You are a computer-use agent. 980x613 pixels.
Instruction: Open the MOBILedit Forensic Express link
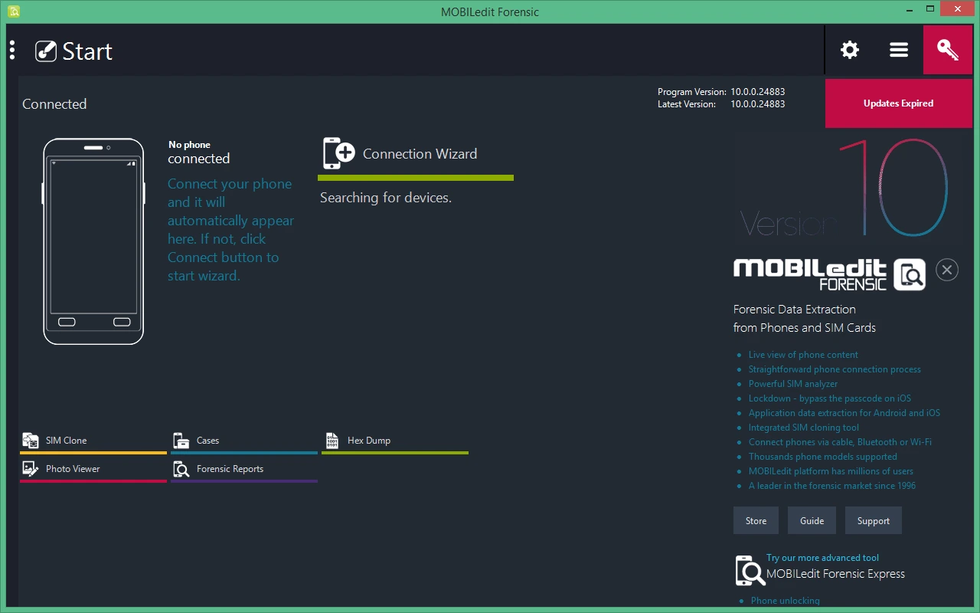[x=835, y=573]
